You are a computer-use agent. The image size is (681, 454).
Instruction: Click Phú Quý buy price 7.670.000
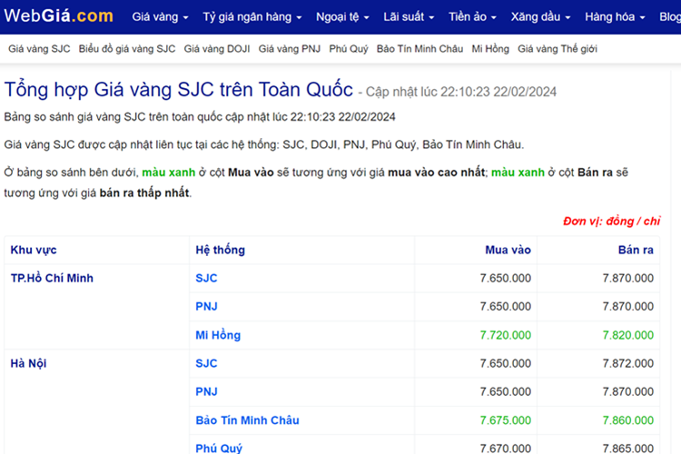tap(505, 448)
